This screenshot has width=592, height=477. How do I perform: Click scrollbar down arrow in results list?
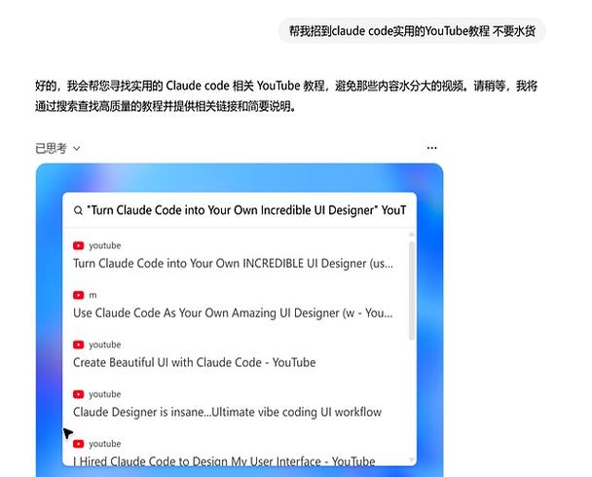(411, 459)
